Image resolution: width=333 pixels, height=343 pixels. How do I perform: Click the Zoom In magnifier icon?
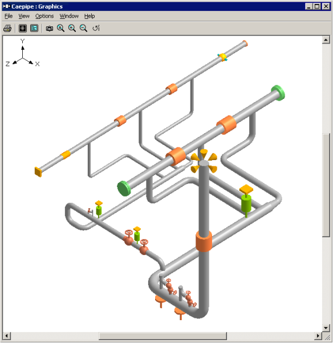coord(72,28)
